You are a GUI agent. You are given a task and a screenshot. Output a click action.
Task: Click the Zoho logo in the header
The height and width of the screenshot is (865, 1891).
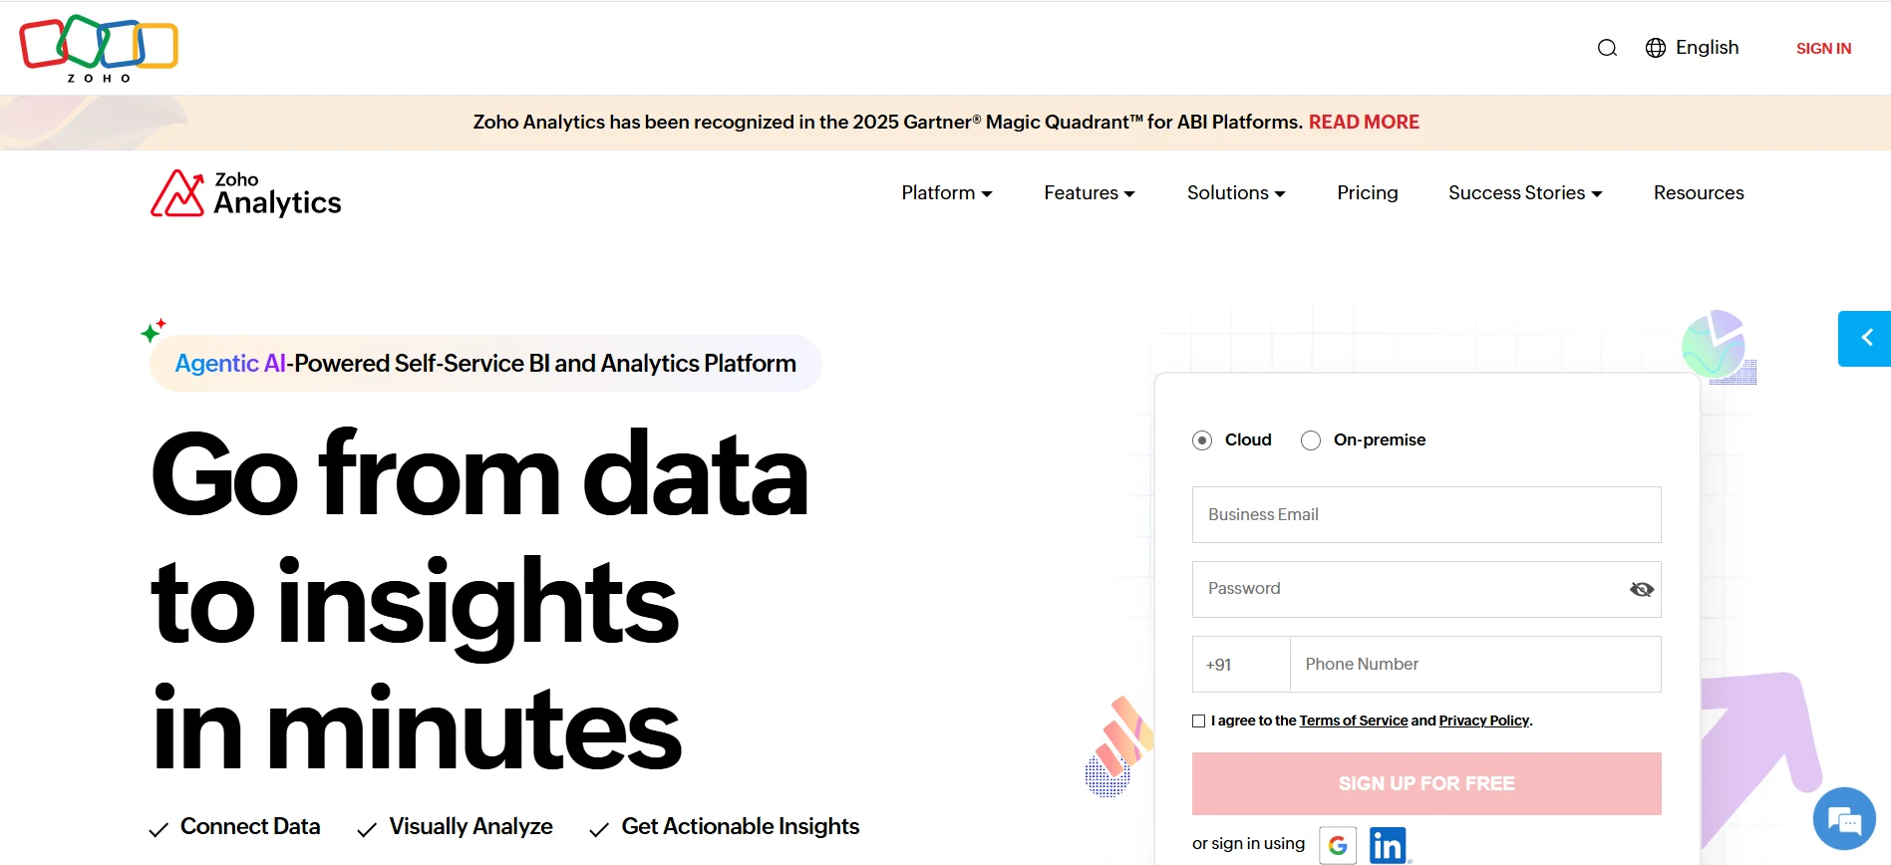click(99, 48)
